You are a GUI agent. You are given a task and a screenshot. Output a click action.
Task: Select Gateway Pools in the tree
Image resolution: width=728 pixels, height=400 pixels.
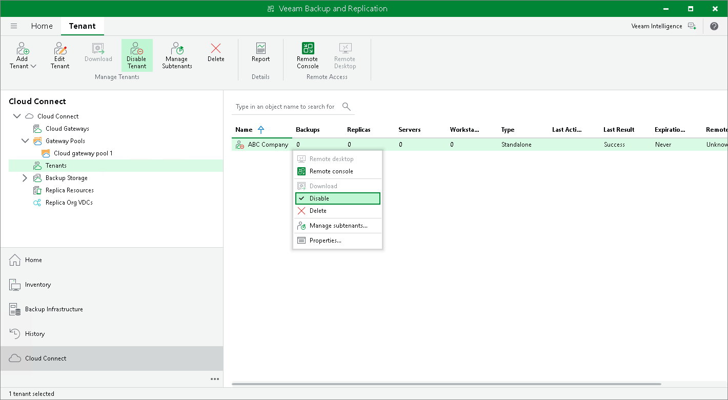click(65, 141)
